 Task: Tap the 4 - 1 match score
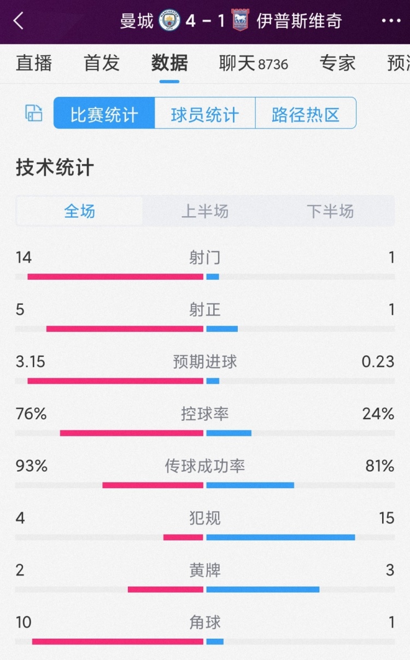(x=205, y=21)
